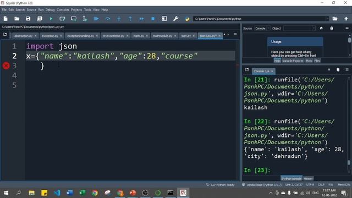Step into the function

coord(119,19)
